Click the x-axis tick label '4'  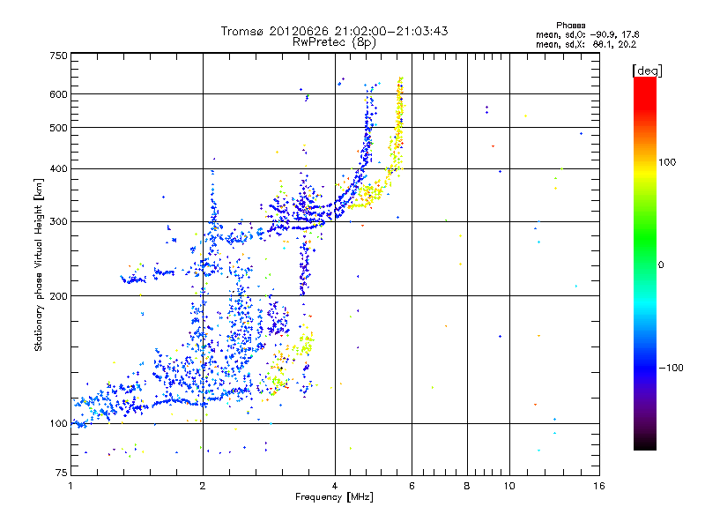[335, 486]
